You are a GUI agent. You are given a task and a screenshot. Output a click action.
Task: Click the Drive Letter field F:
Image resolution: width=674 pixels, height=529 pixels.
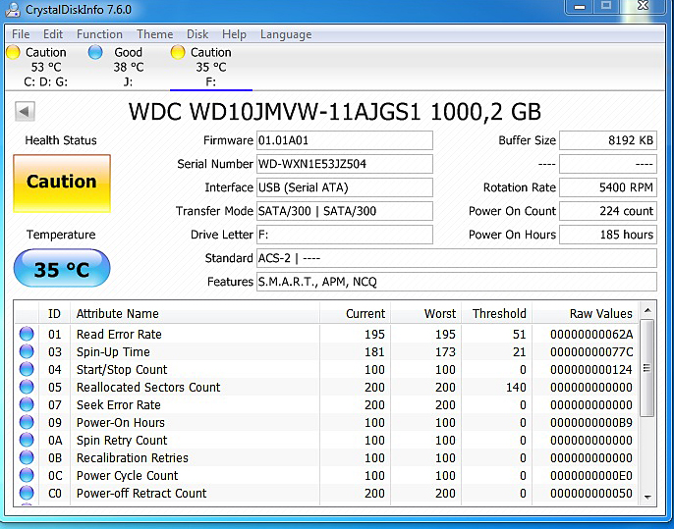pos(344,235)
